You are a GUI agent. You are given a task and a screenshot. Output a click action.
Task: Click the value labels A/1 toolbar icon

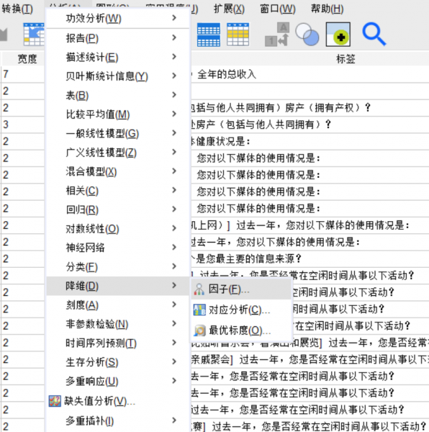click(277, 35)
